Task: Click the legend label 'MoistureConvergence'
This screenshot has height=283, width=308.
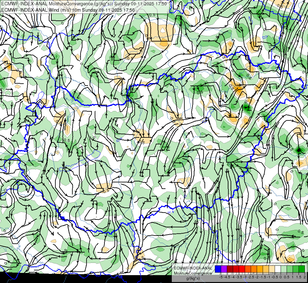Action: [193, 273]
